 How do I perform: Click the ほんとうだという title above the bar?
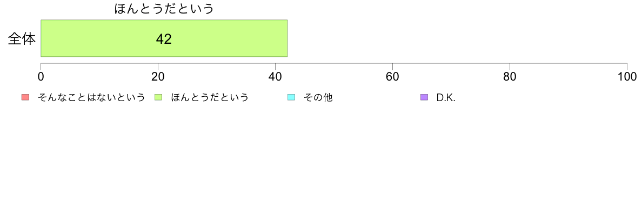click(x=164, y=9)
